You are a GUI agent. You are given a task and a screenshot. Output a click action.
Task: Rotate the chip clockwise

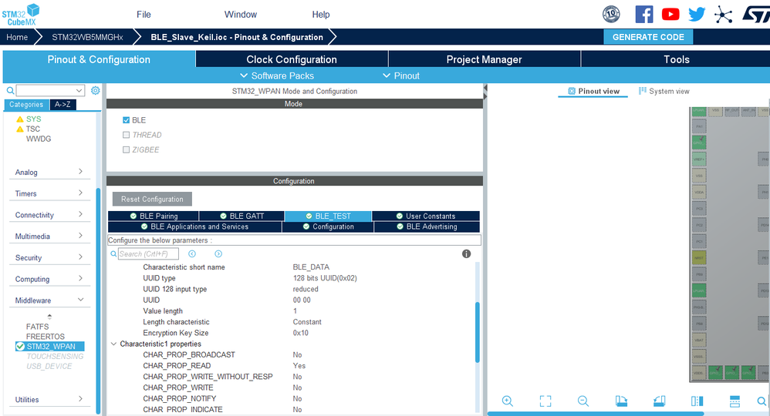[621, 401]
